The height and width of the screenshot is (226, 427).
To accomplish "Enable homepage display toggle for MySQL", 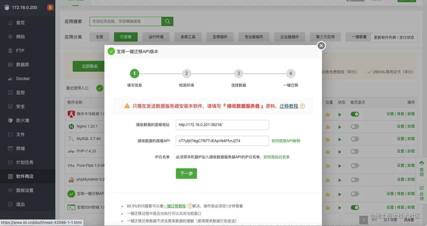I will tap(355, 139).
